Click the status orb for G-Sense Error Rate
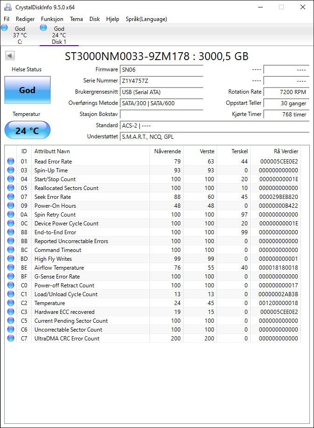 pyautogui.click(x=11, y=276)
